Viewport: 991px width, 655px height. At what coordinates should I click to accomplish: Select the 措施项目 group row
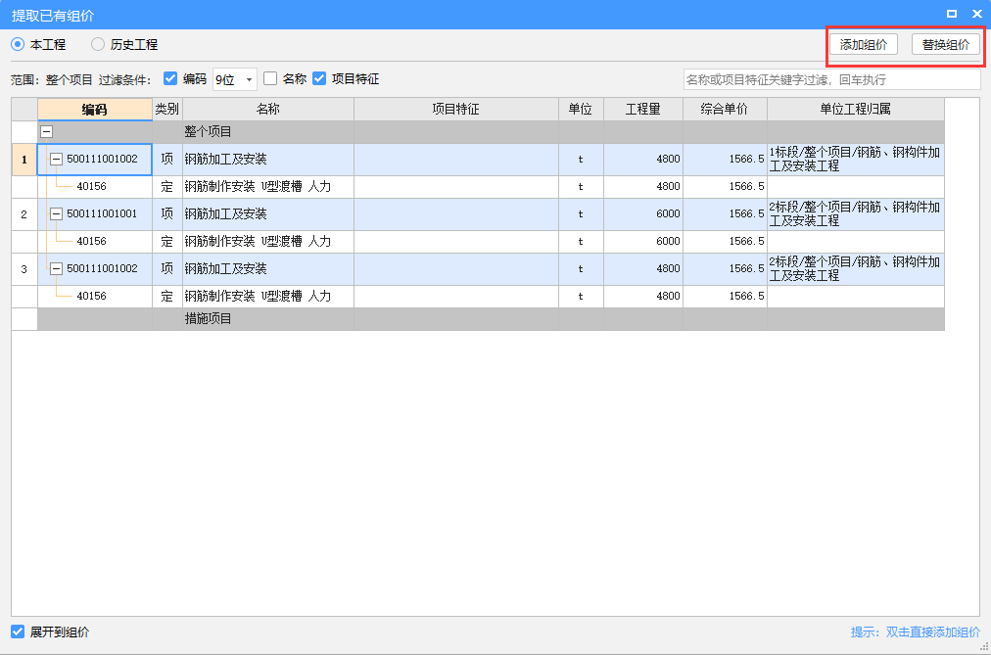[208, 319]
